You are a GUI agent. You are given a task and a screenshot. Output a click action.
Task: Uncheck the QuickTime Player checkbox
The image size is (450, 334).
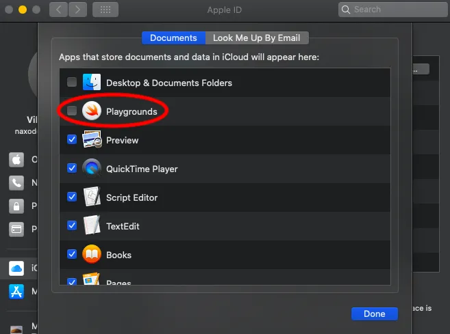tap(72, 168)
